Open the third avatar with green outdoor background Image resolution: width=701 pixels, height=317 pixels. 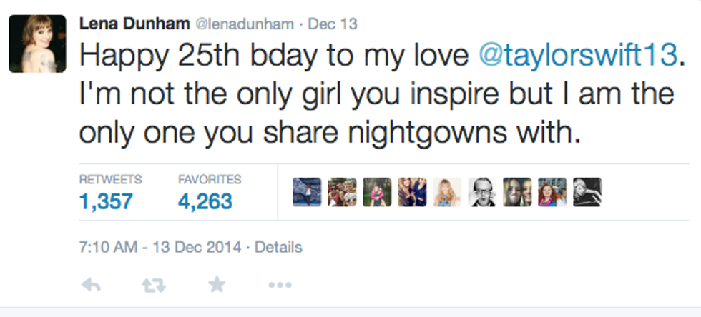(377, 192)
